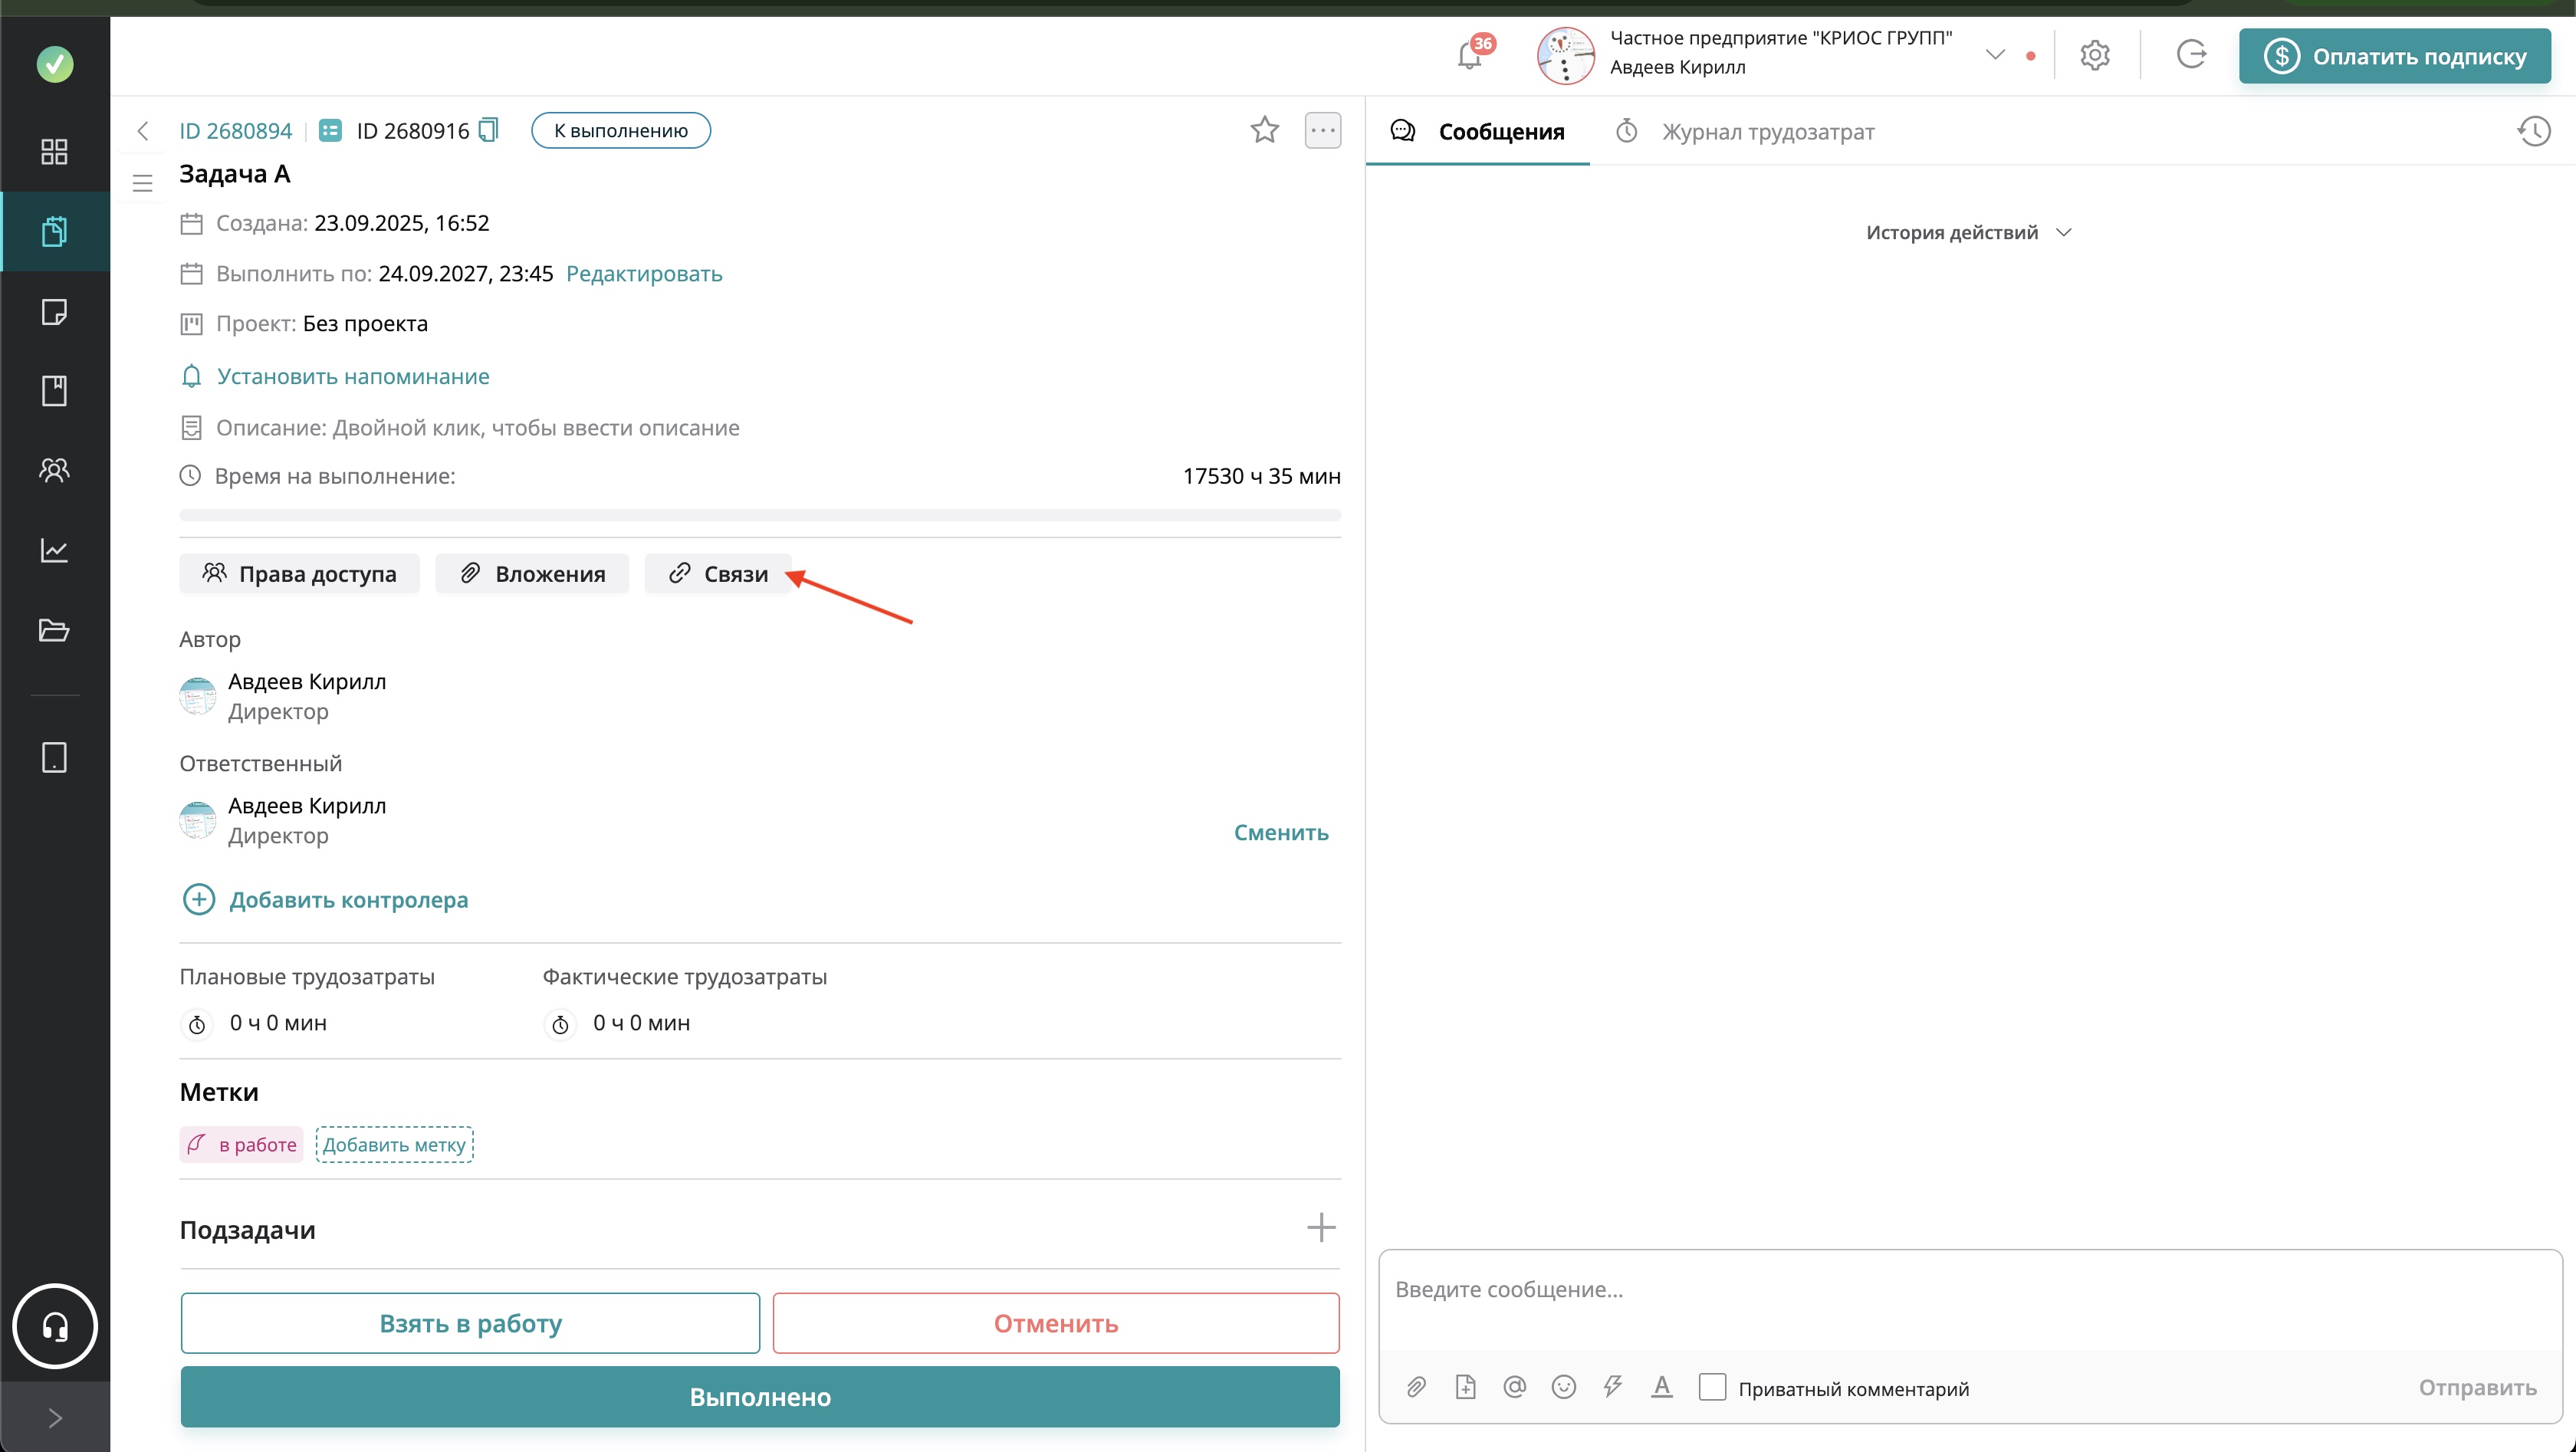Click the Связи button

[718, 574]
